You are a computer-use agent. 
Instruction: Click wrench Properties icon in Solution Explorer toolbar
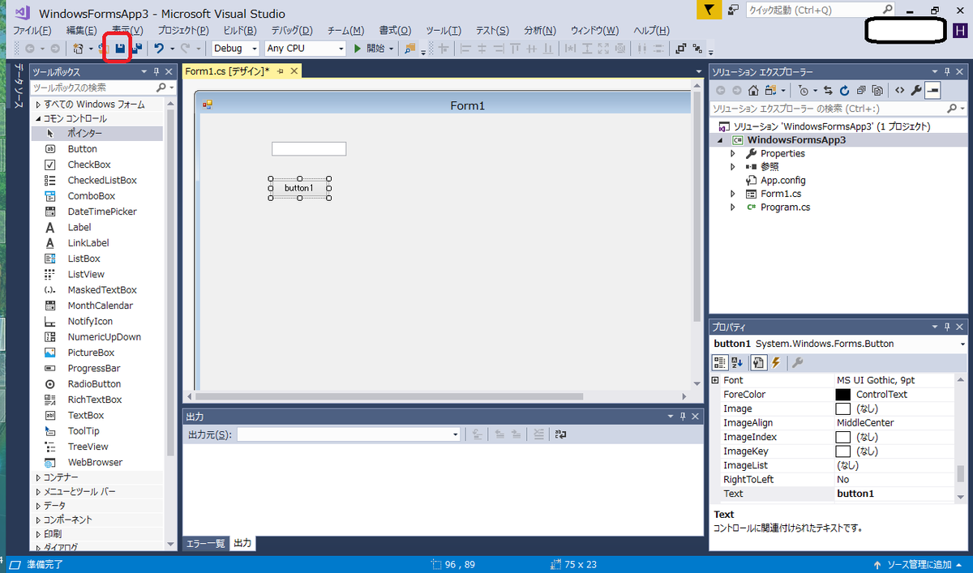[916, 90]
